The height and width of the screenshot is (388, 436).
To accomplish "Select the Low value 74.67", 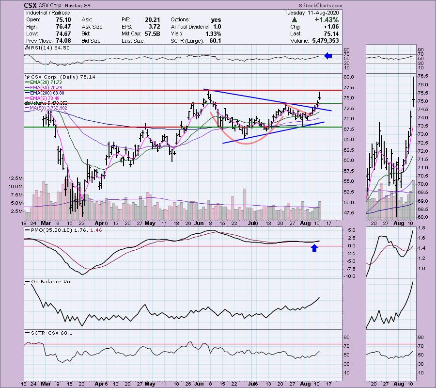I will click(63, 33).
